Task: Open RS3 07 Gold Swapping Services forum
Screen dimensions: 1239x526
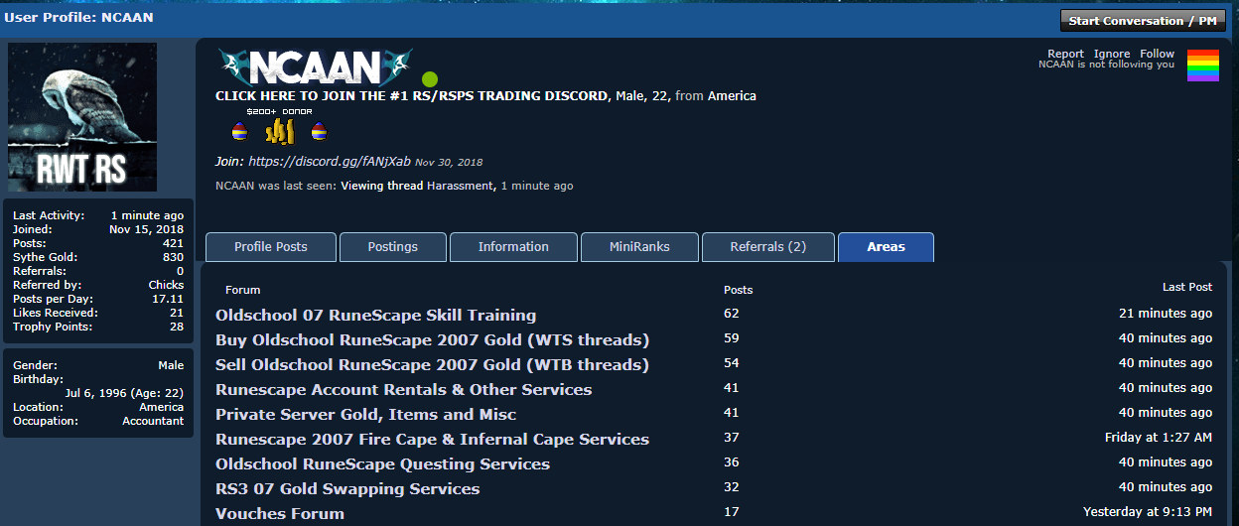Action: pyautogui.click(x=347, y=489)
